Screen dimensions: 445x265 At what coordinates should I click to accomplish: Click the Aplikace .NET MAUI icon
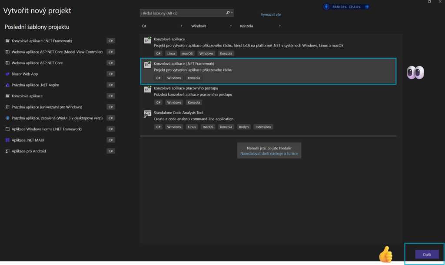tap(7, 140)
